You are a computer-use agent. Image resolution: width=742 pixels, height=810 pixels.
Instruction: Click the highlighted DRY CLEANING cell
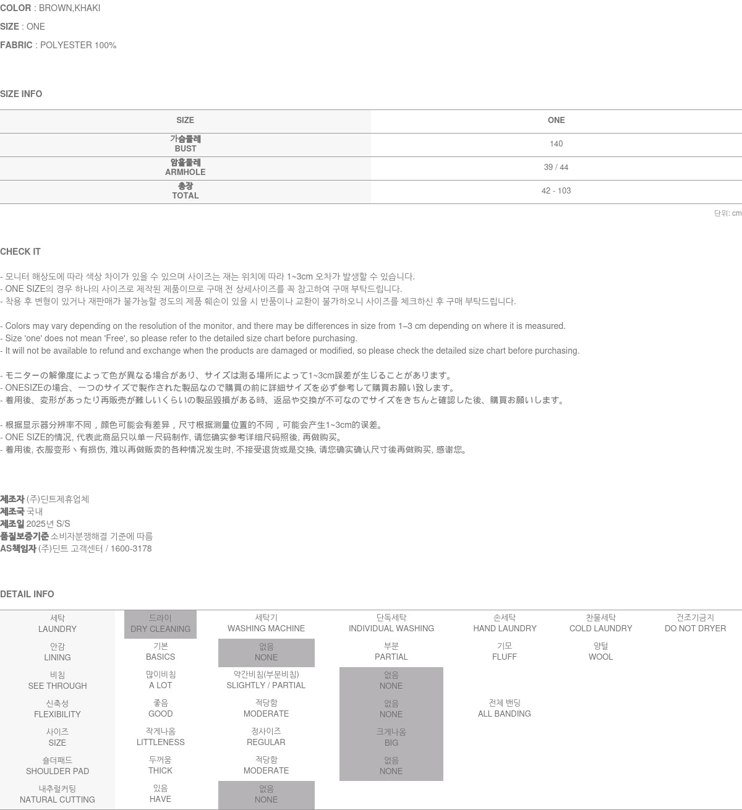coord(160,624)
